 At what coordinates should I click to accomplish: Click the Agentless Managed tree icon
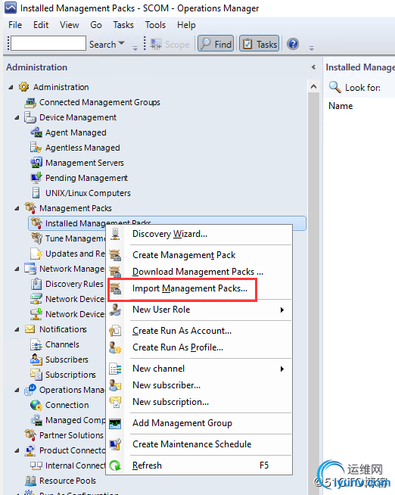click(x=36, y=148)
